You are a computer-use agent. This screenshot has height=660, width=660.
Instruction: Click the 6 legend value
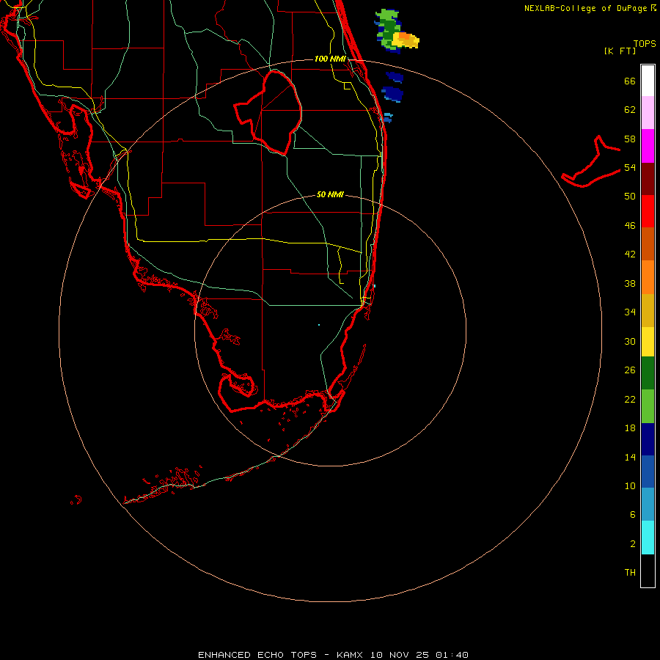tap(632, 515)
